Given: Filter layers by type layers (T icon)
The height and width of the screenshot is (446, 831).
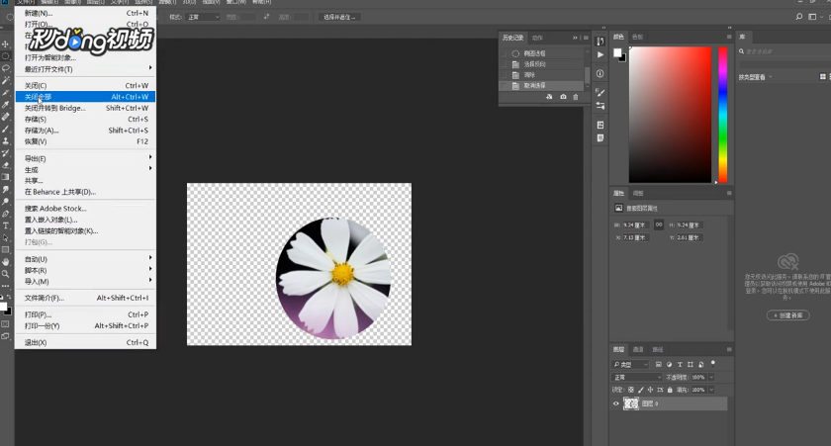Looking at the screenshot, I should [680, 365].
